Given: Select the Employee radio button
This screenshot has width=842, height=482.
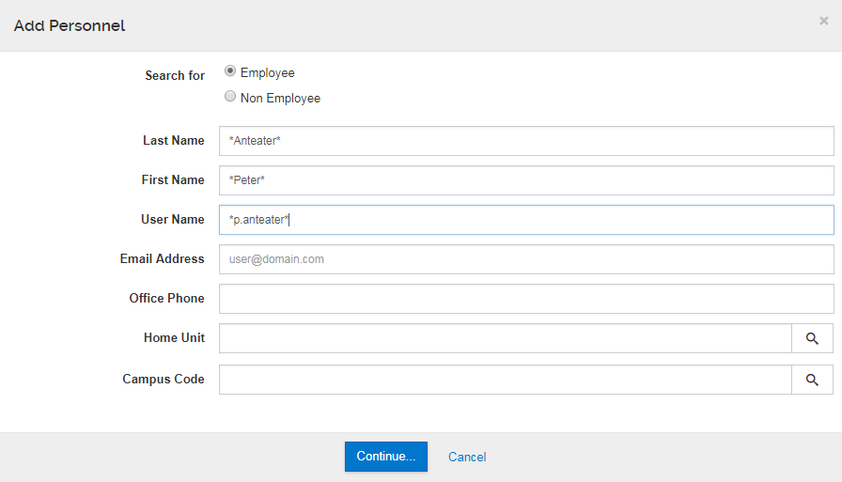Looking at the screenshot, I should click(x=230, y=70).
